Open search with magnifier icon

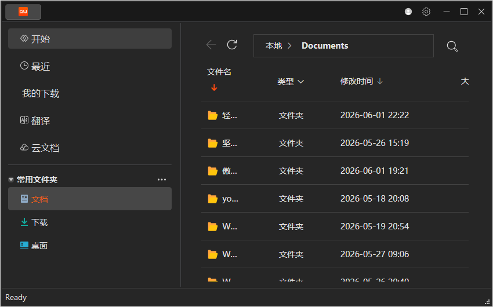pos(452,46)
